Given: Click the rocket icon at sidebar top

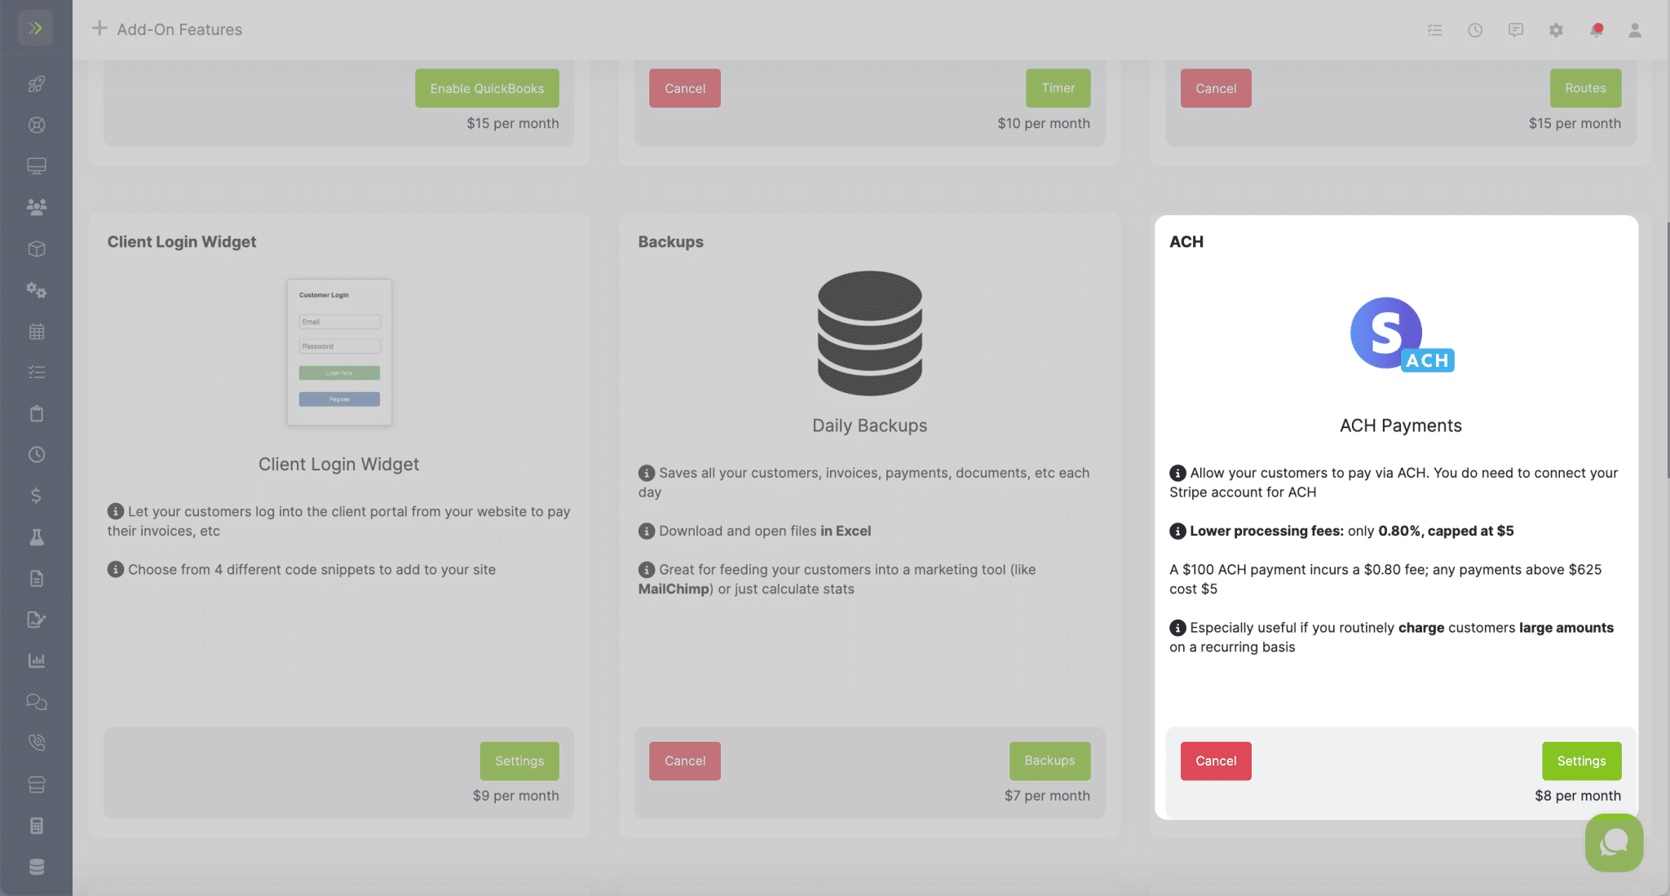Looking at the screenshot, I should (36, 84).
